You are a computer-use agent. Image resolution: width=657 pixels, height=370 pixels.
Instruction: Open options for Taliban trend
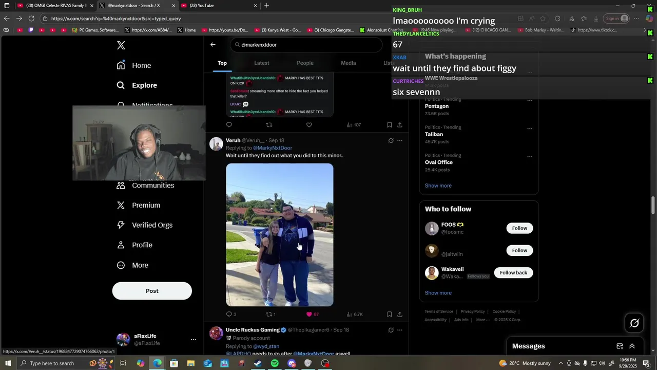(x=530, y=128)
